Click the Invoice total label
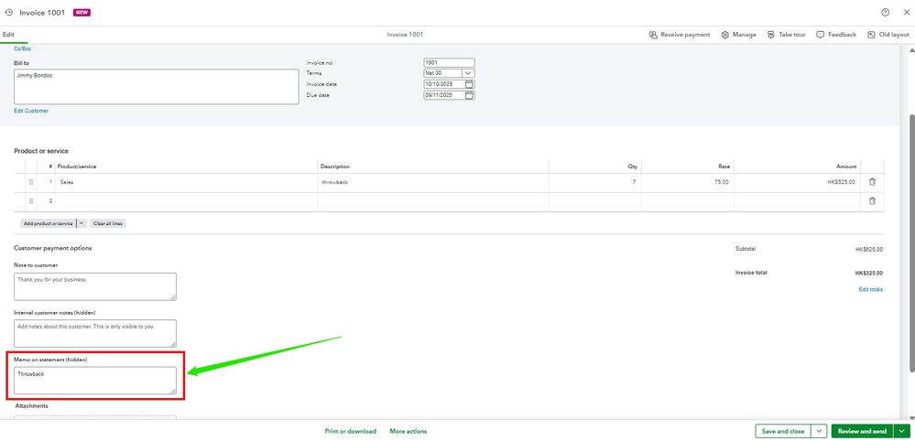Viewport: 915px width, 441px height. pos(752,273)
